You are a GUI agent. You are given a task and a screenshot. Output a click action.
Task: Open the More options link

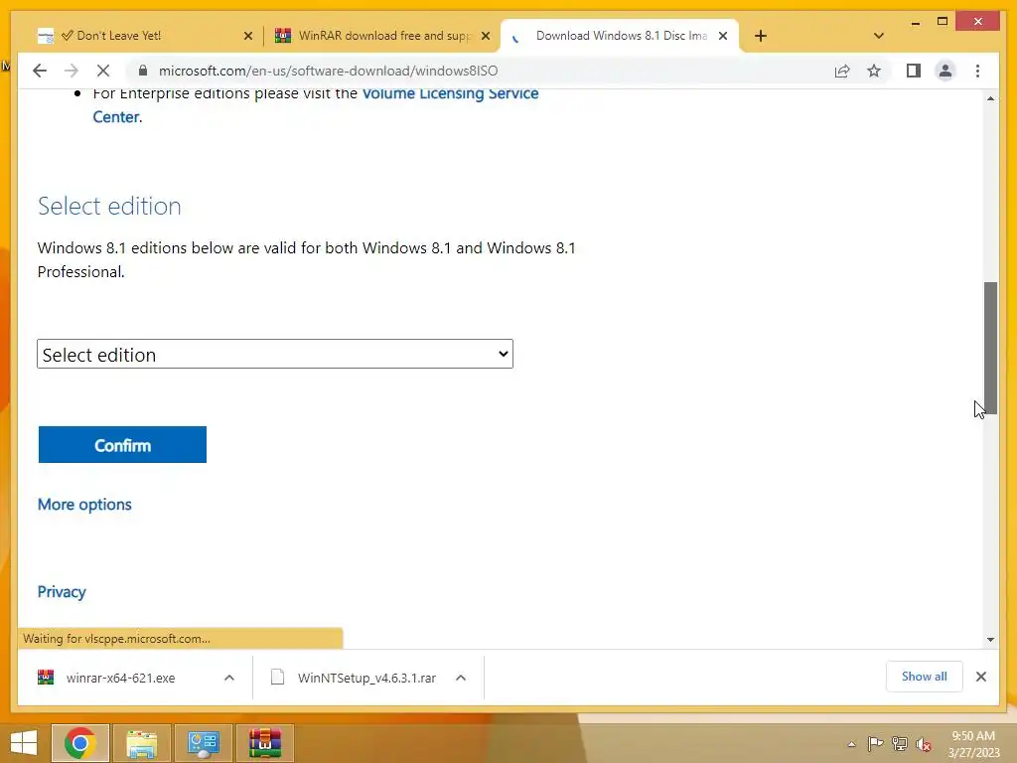click(x=84, y=504)
